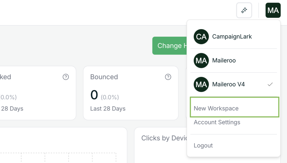
Task: Select the Maileroo workspace name
Action: click(224, 60)
